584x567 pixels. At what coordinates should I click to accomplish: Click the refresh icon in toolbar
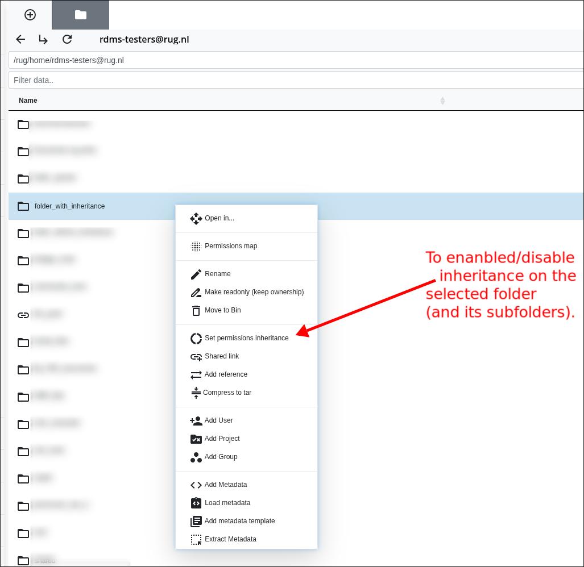click(x=67, y=39)
